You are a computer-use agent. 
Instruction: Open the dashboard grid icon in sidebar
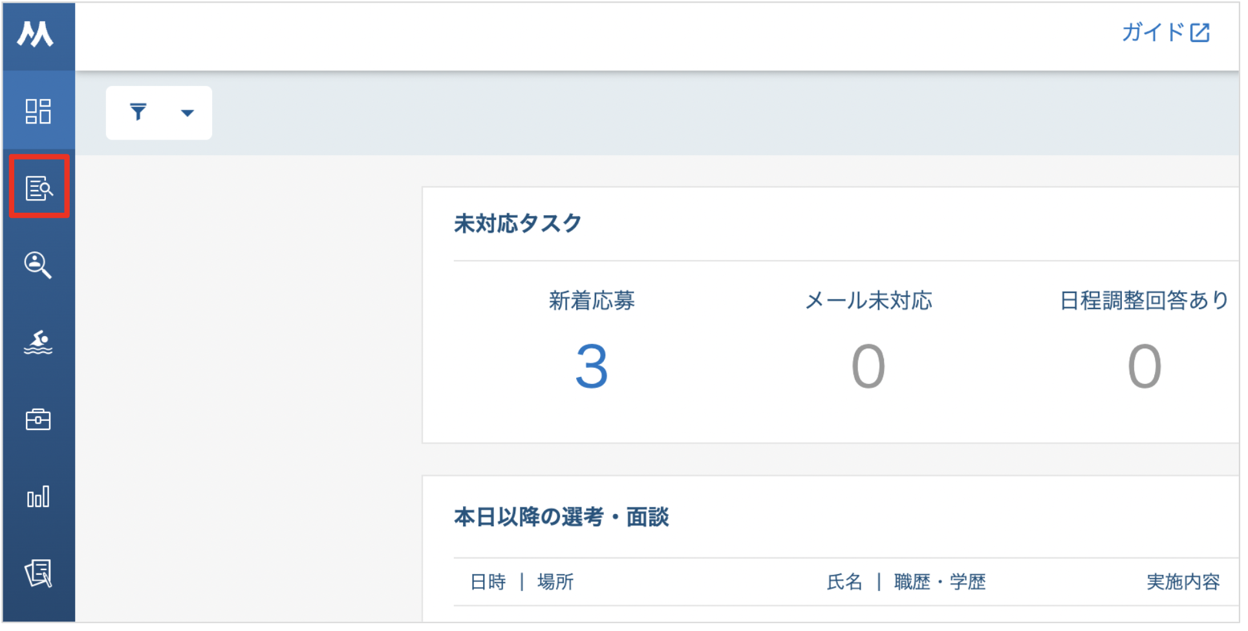38,111
